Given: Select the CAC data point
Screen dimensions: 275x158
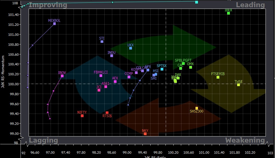Looking at the screenshot, I should click(x=181, y=68).
